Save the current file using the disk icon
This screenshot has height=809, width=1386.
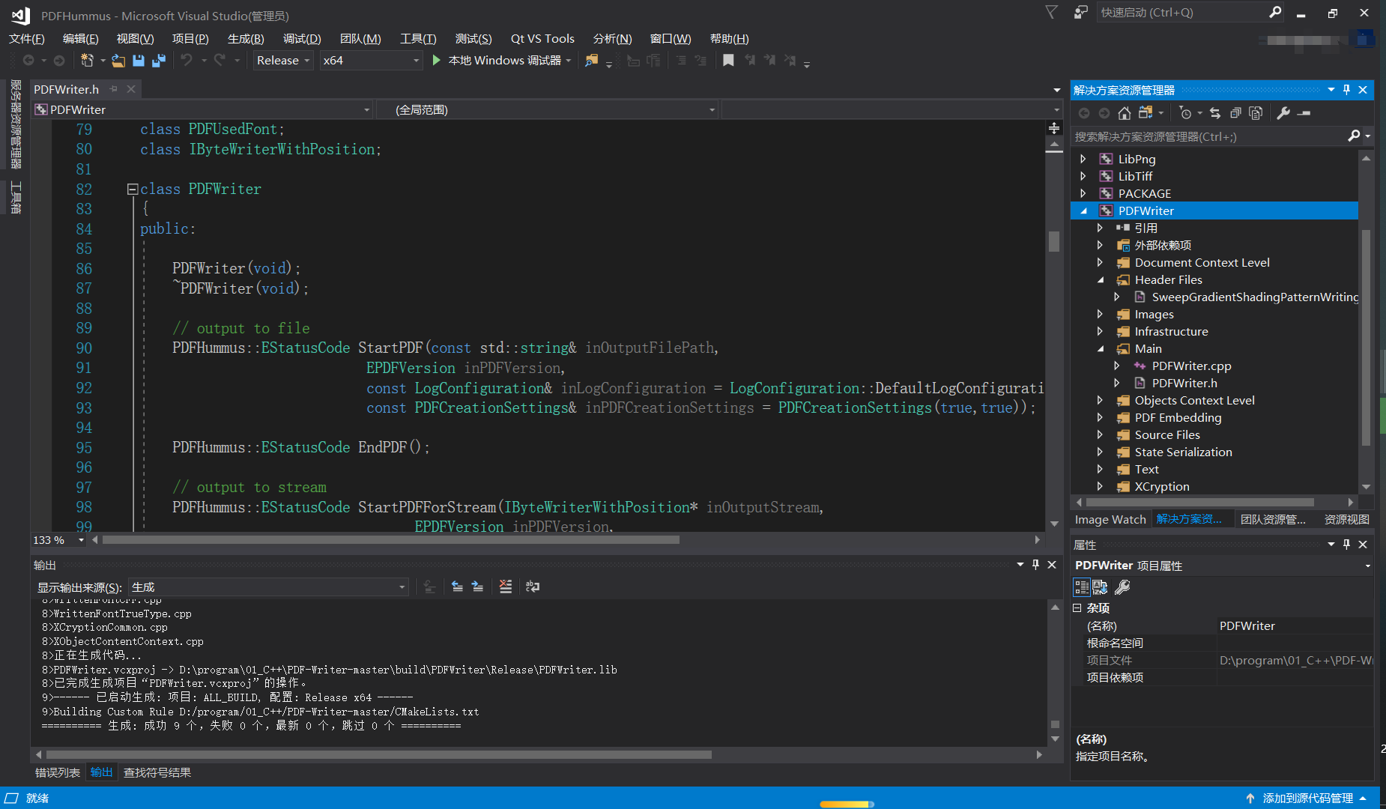point(138,61)
